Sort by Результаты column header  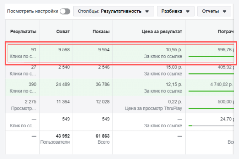click(23, 31)
